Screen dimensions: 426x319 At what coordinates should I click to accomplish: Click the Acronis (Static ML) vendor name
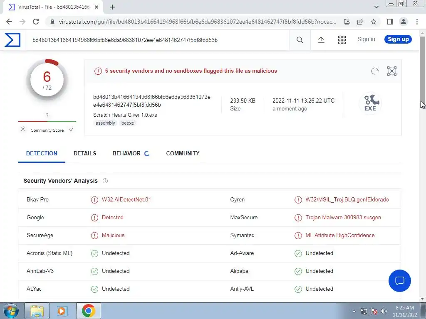50,253
